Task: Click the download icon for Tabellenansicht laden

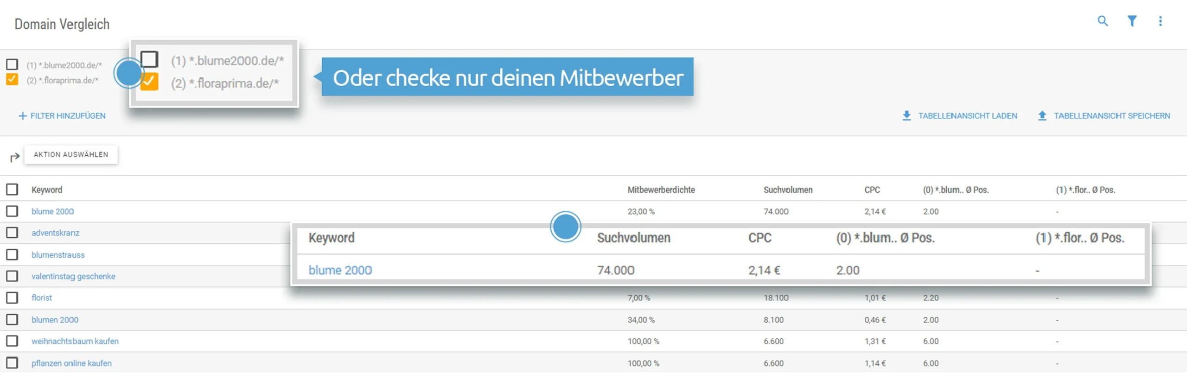Action: pyautogui.click(x=906, y=115)
